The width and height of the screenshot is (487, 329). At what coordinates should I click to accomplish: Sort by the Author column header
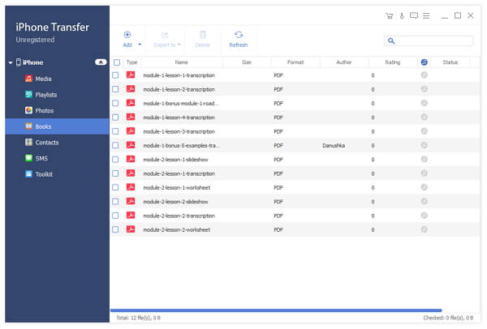coord(344,62)
